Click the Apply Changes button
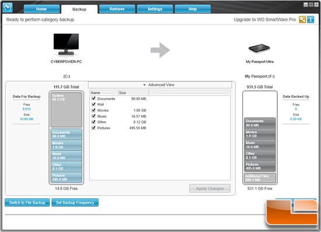 pos(210,188)
